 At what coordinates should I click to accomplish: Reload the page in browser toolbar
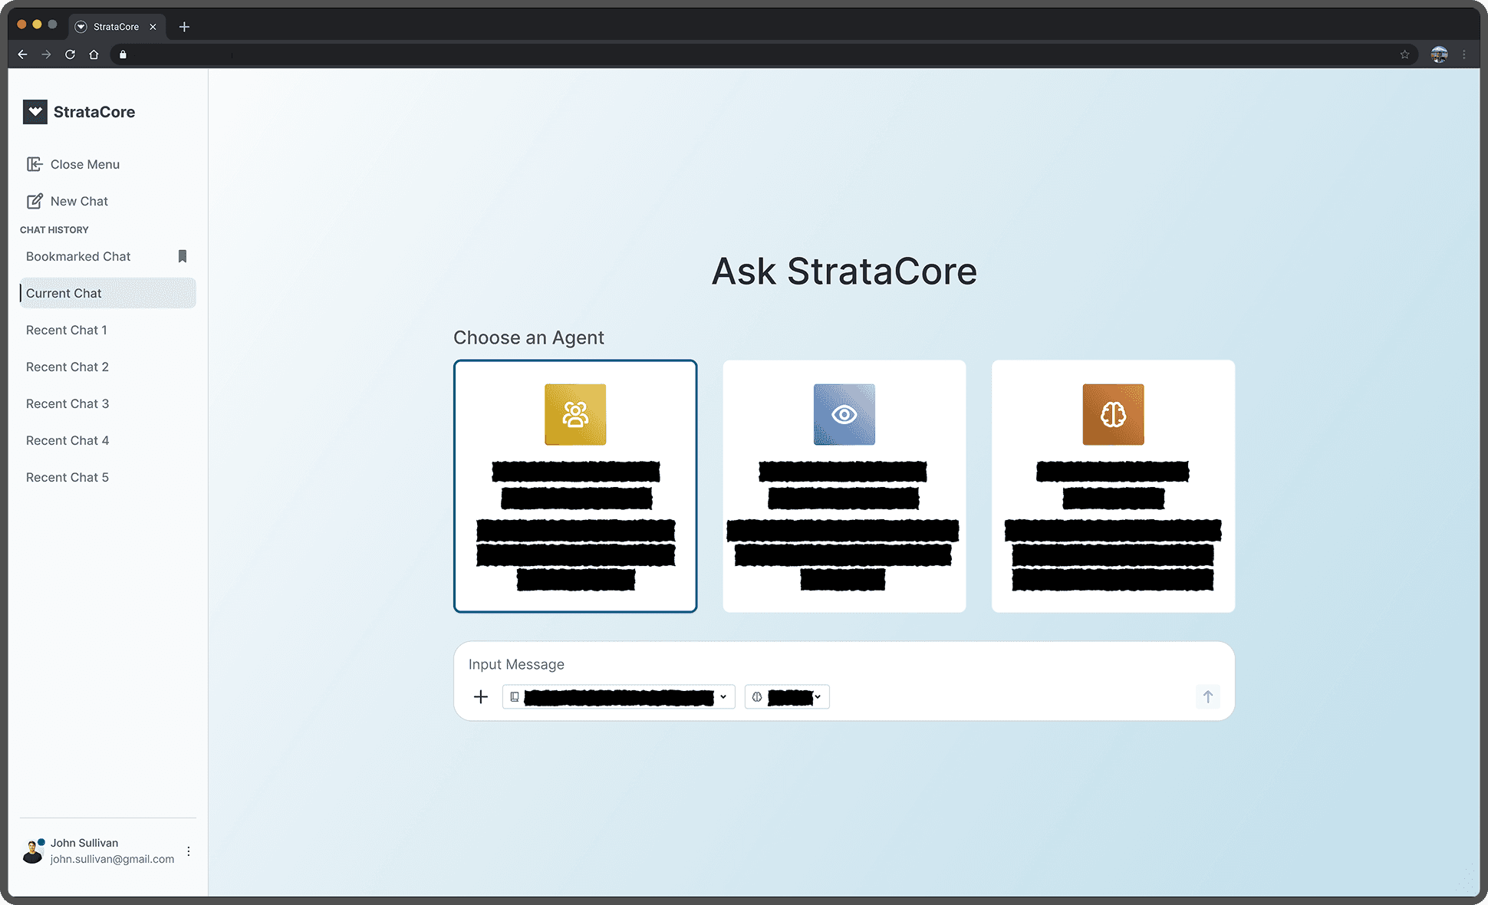tap(70, 54)
